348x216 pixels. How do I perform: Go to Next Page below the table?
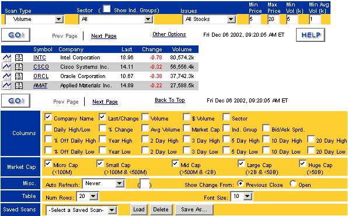[105, 102]
